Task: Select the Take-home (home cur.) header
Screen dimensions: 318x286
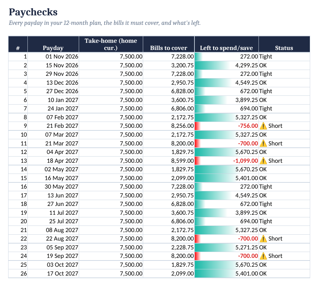Action: click(111, 44)
